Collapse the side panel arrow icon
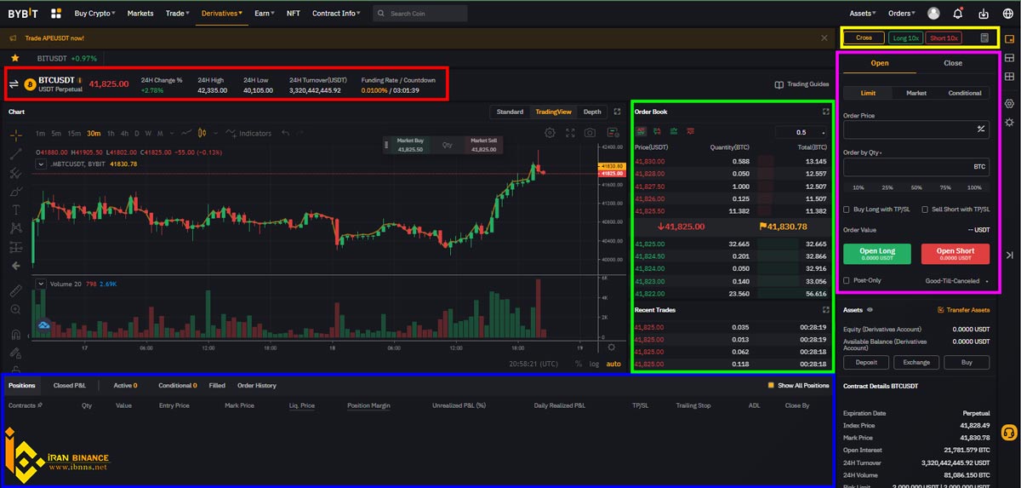The height and width of the screenshot is (488, 1021). 1009,255
